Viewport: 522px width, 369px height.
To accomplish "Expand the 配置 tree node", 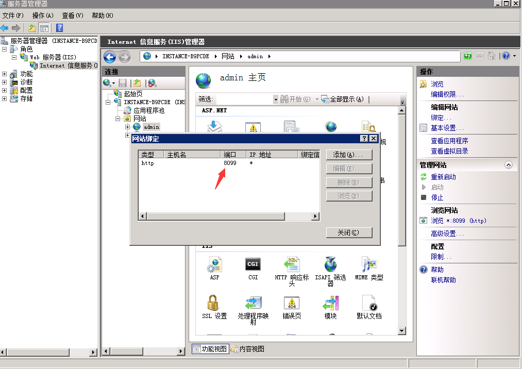I will [x=4, y=90].
